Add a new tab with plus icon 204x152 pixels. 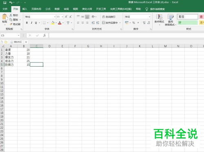(x=26, y=42)
